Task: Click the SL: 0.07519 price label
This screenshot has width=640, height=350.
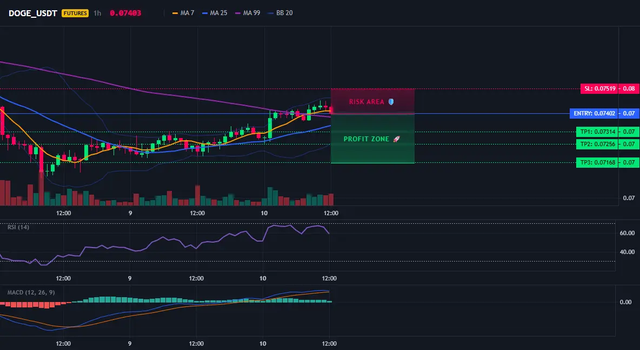Action: pyautogui.click(x=599, y=88)
